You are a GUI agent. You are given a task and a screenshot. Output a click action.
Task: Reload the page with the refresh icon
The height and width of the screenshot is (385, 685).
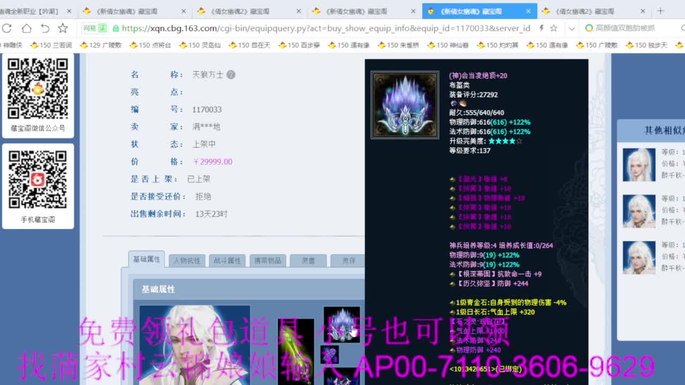pos(7,28)
